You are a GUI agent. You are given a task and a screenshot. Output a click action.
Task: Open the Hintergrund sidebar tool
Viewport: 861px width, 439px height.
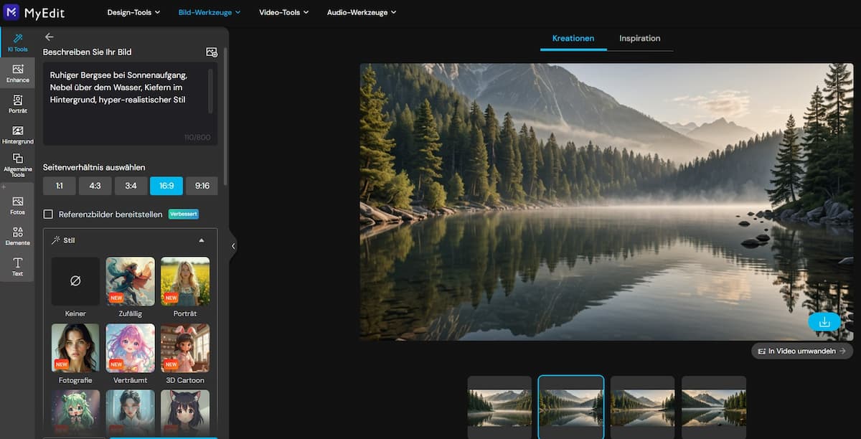pos(17,135)
